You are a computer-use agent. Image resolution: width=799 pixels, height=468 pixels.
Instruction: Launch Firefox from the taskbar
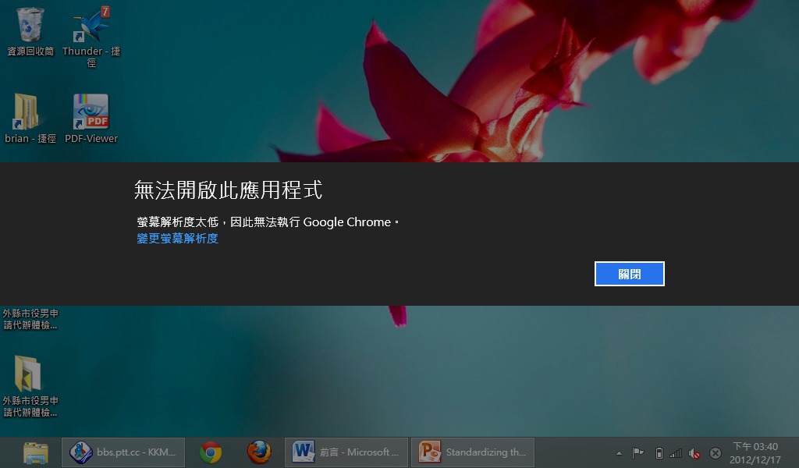point(259,452)
